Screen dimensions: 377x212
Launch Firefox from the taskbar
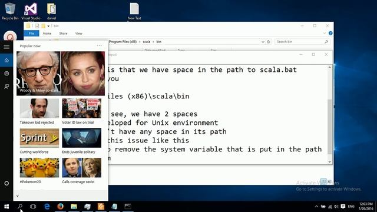[x=60, y=207]
